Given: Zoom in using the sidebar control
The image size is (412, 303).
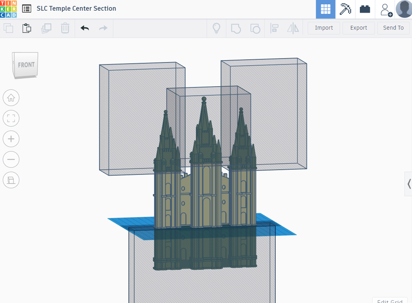Looking at the screenshot, I should coord(11,139).
